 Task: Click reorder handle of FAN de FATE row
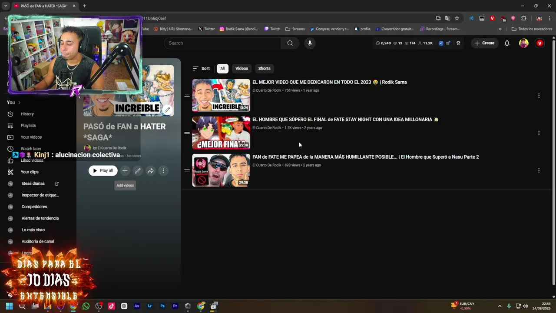(187, 170)
